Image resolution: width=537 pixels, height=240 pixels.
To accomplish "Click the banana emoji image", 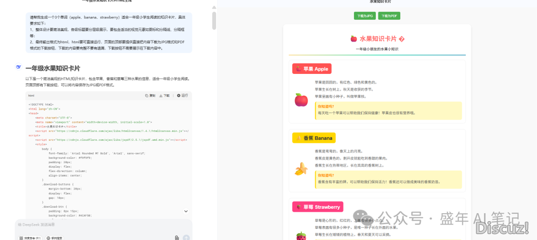I will pos(301,169).
